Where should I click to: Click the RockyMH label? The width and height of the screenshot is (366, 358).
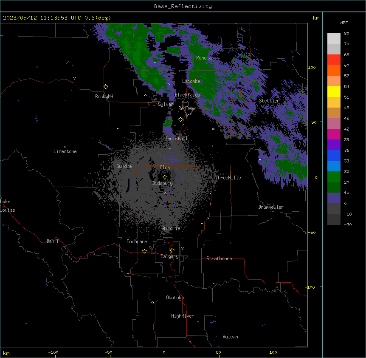point(104,97)
